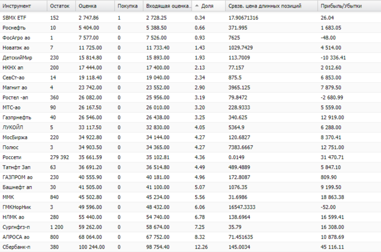Select the ГАЗПРОМ ао row
This screenshot has height=252, width=381.
tap(190, 177)
